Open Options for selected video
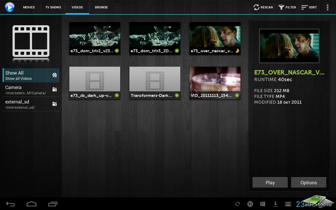 (309, 182)
